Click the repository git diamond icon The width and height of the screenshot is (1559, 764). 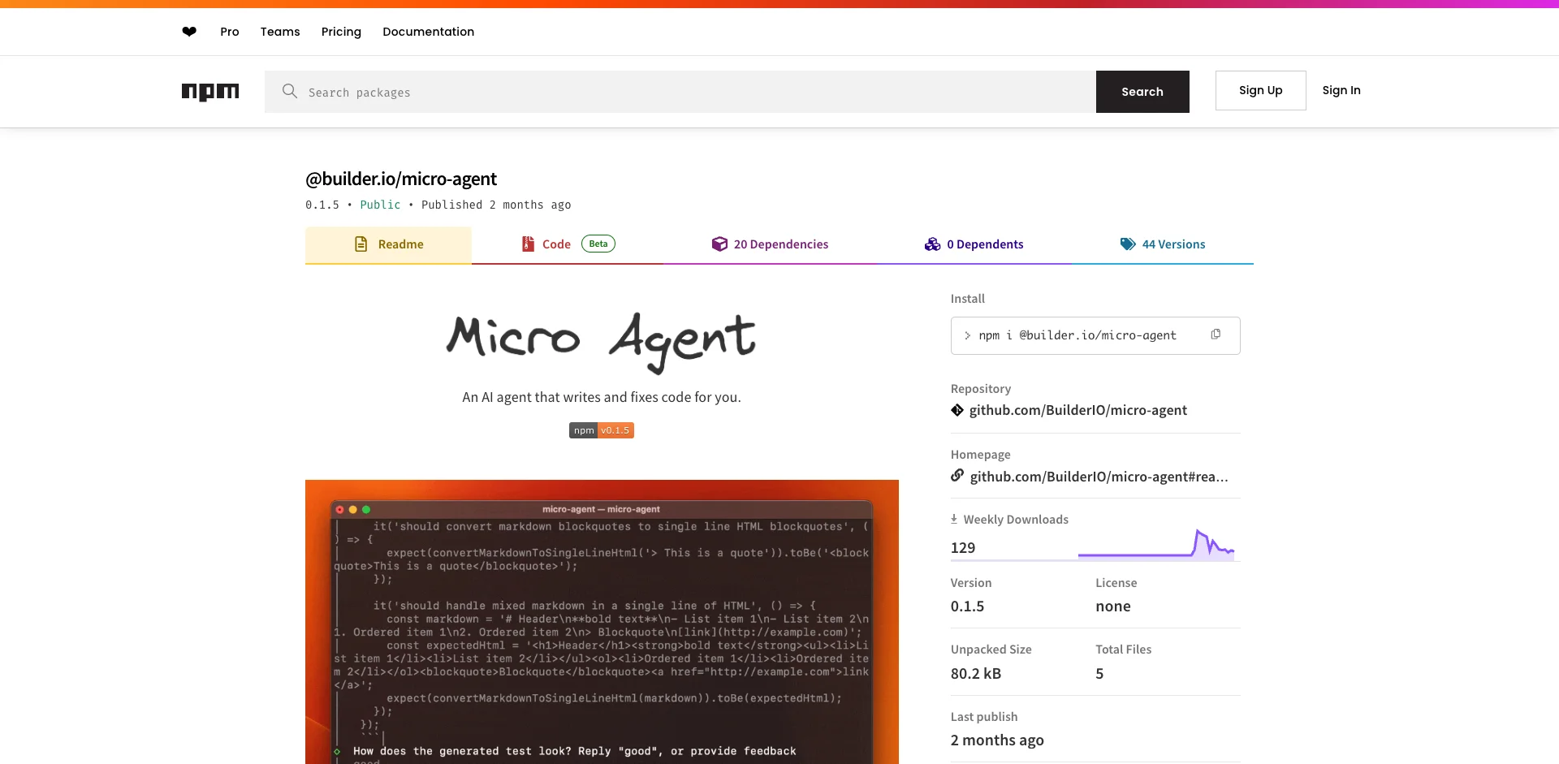[957, 410]
